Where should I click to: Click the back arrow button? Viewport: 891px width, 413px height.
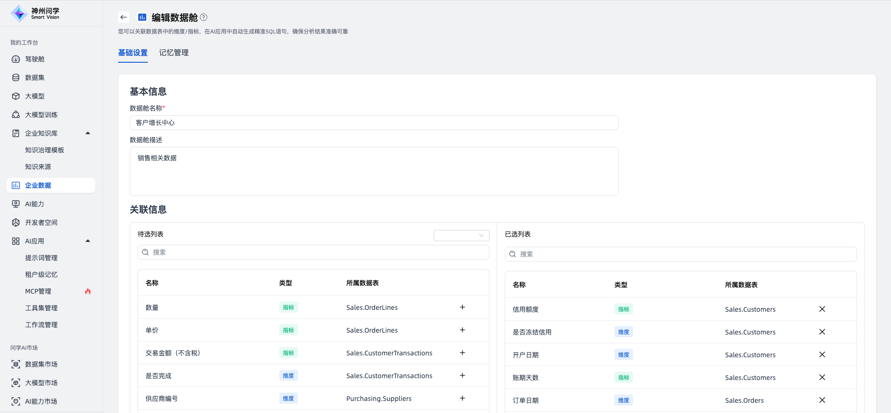tap(124, 17)
